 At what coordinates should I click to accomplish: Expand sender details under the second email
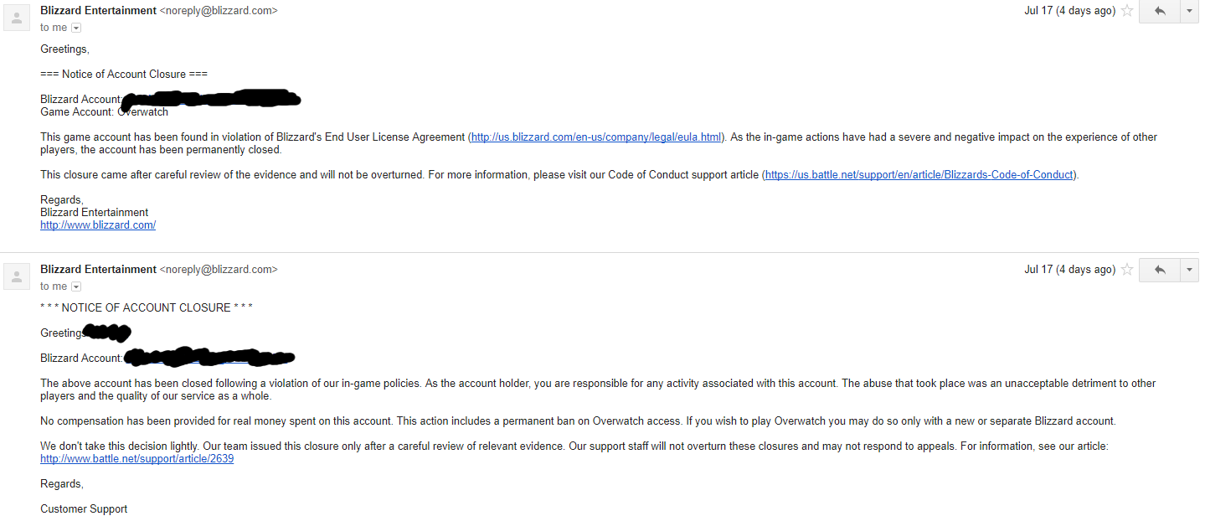75,286
